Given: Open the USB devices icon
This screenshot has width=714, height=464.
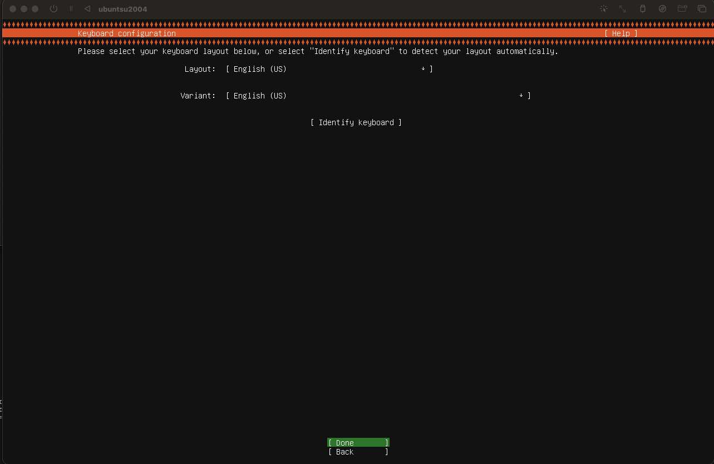Looking at the screenshot, I should click(x=643, y=9).
